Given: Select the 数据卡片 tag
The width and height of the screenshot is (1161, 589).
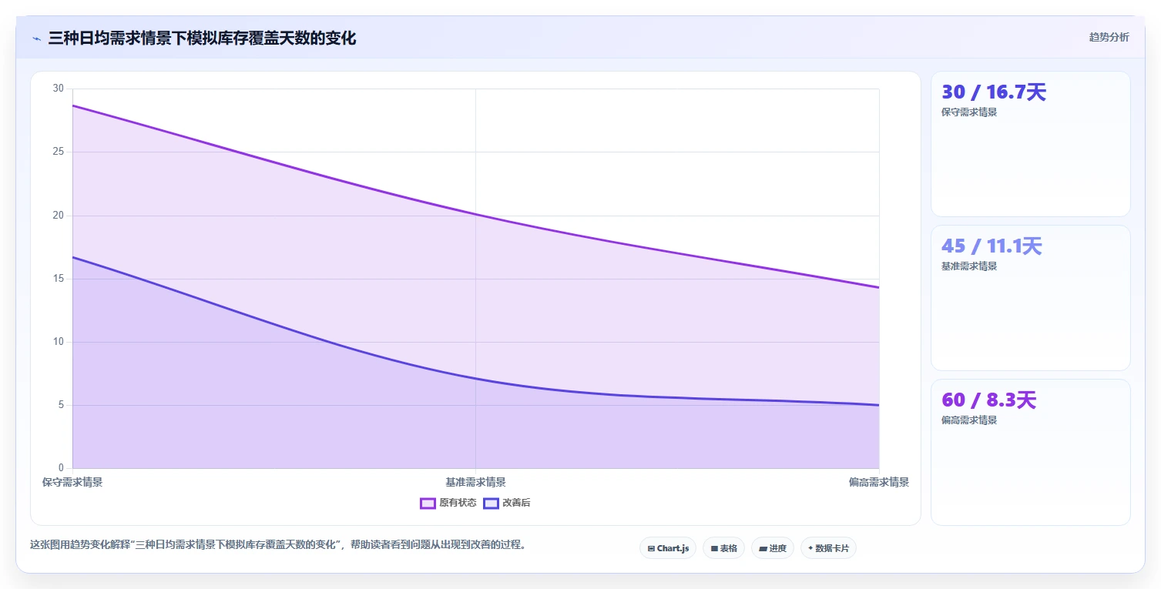Looking at the screenshot, I should (x=828, y=548).
